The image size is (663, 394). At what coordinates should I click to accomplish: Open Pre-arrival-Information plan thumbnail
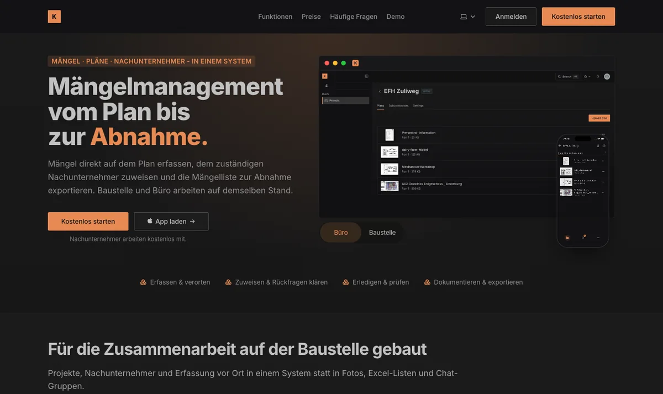(390, 135)
